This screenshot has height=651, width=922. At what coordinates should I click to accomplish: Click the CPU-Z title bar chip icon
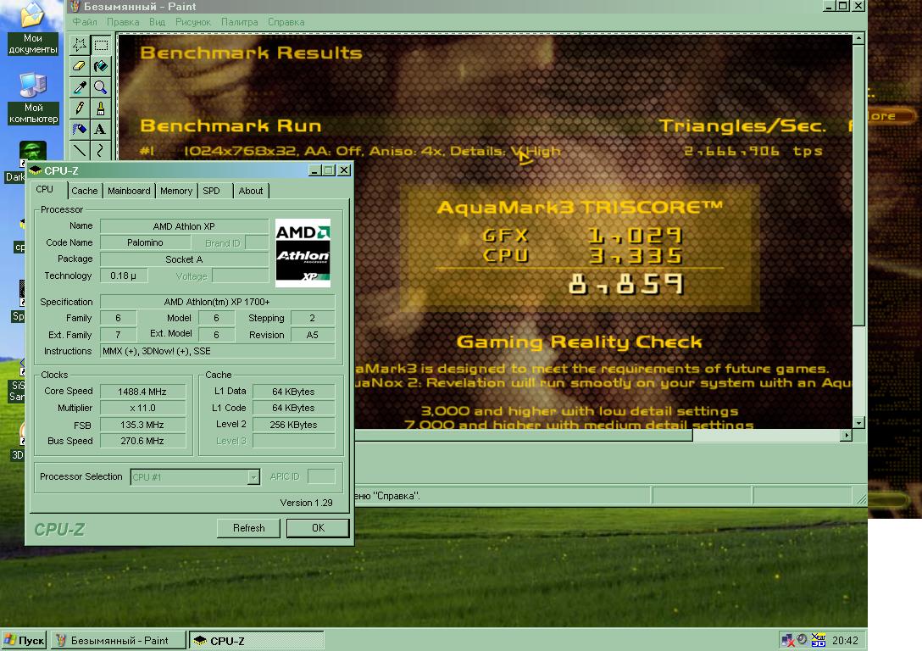point(36,170)
